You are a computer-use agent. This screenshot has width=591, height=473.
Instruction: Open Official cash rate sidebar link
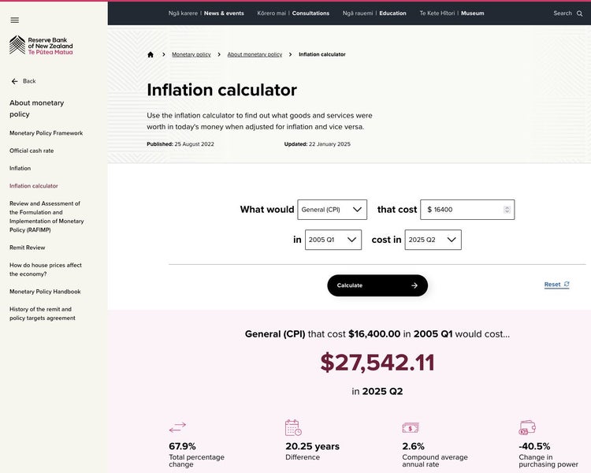32,151
